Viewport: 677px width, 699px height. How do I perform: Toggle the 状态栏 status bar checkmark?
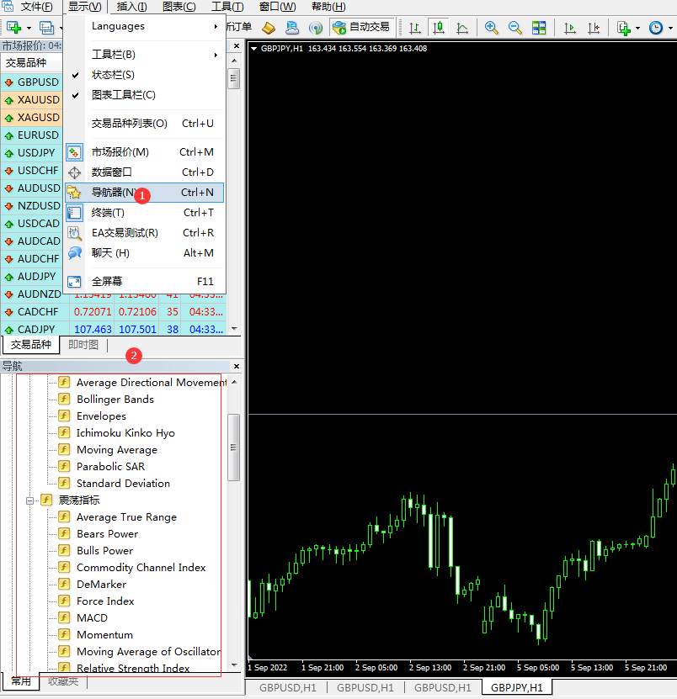[x=113, y=75]
